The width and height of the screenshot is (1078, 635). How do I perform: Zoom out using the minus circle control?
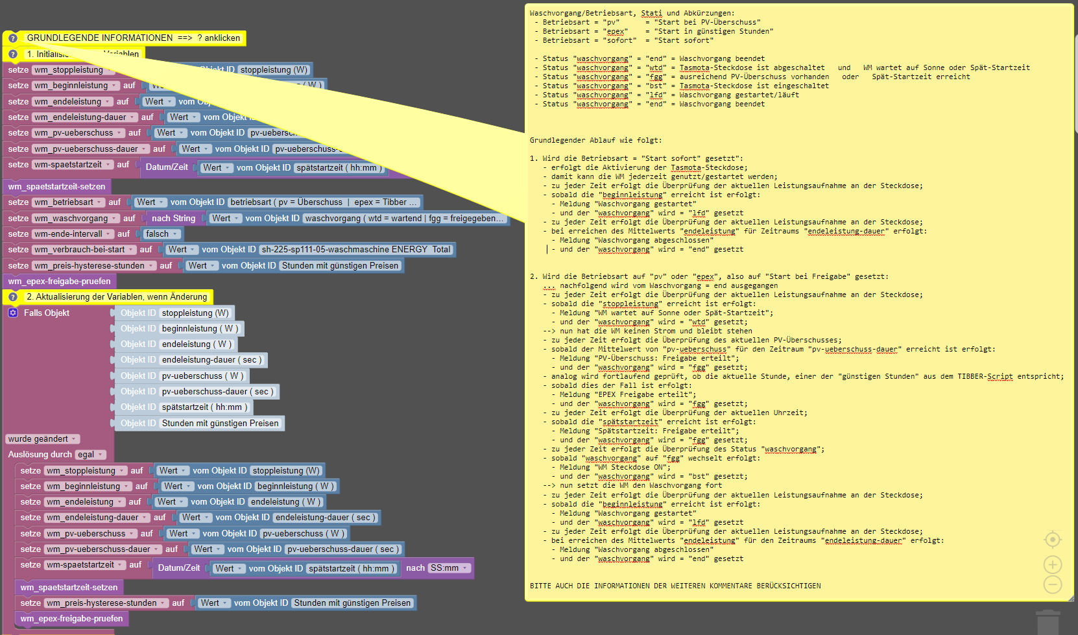pyautogui.click(x=1053, y=584)
